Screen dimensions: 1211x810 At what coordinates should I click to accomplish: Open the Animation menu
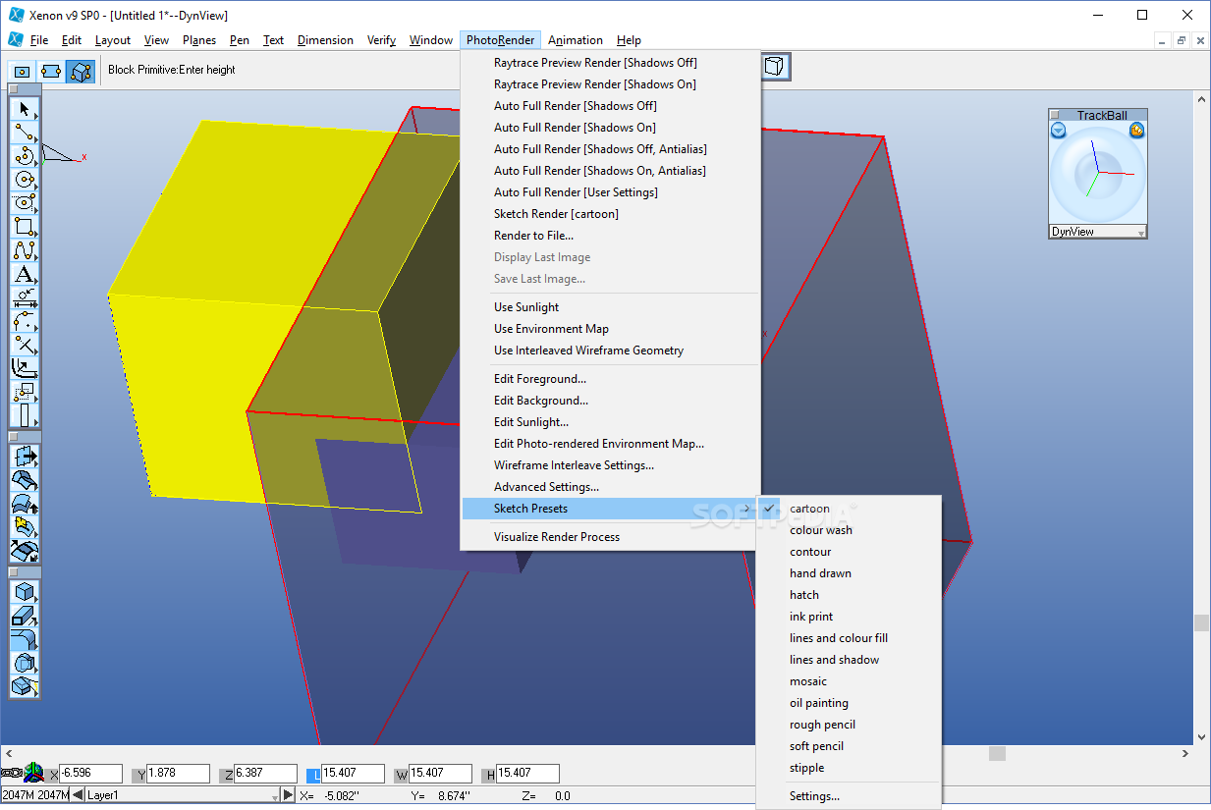click(x=576, y=40)
